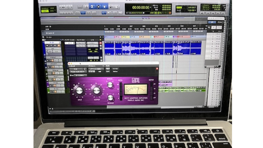Select the first audio clip on P-01
The image size is (263, 148).
point(109,48)
